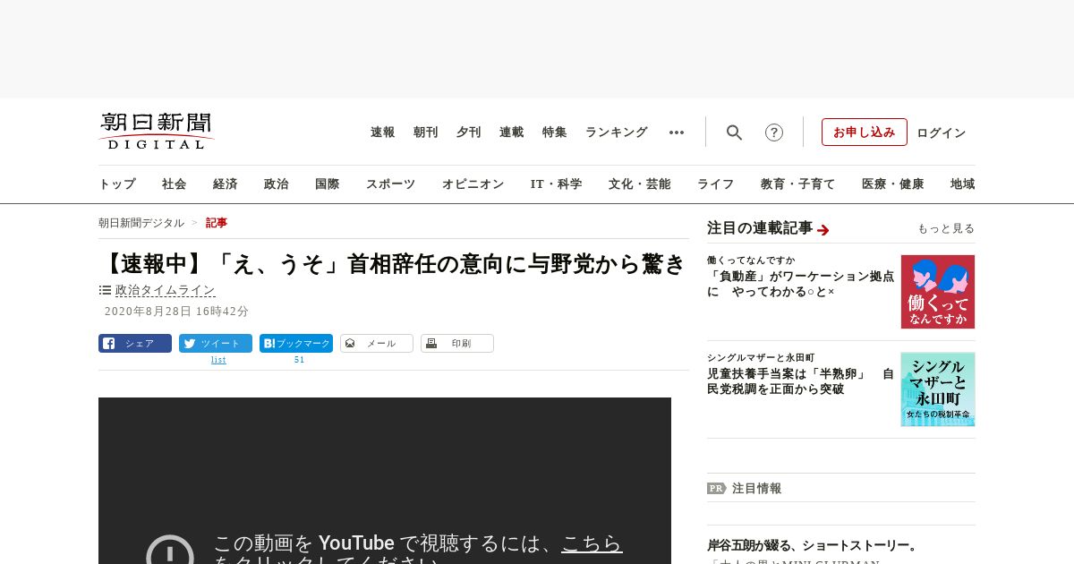Open the 政治タイムライン link
The width and height of the screenshot is (1074, 564).
pos(166,290)
